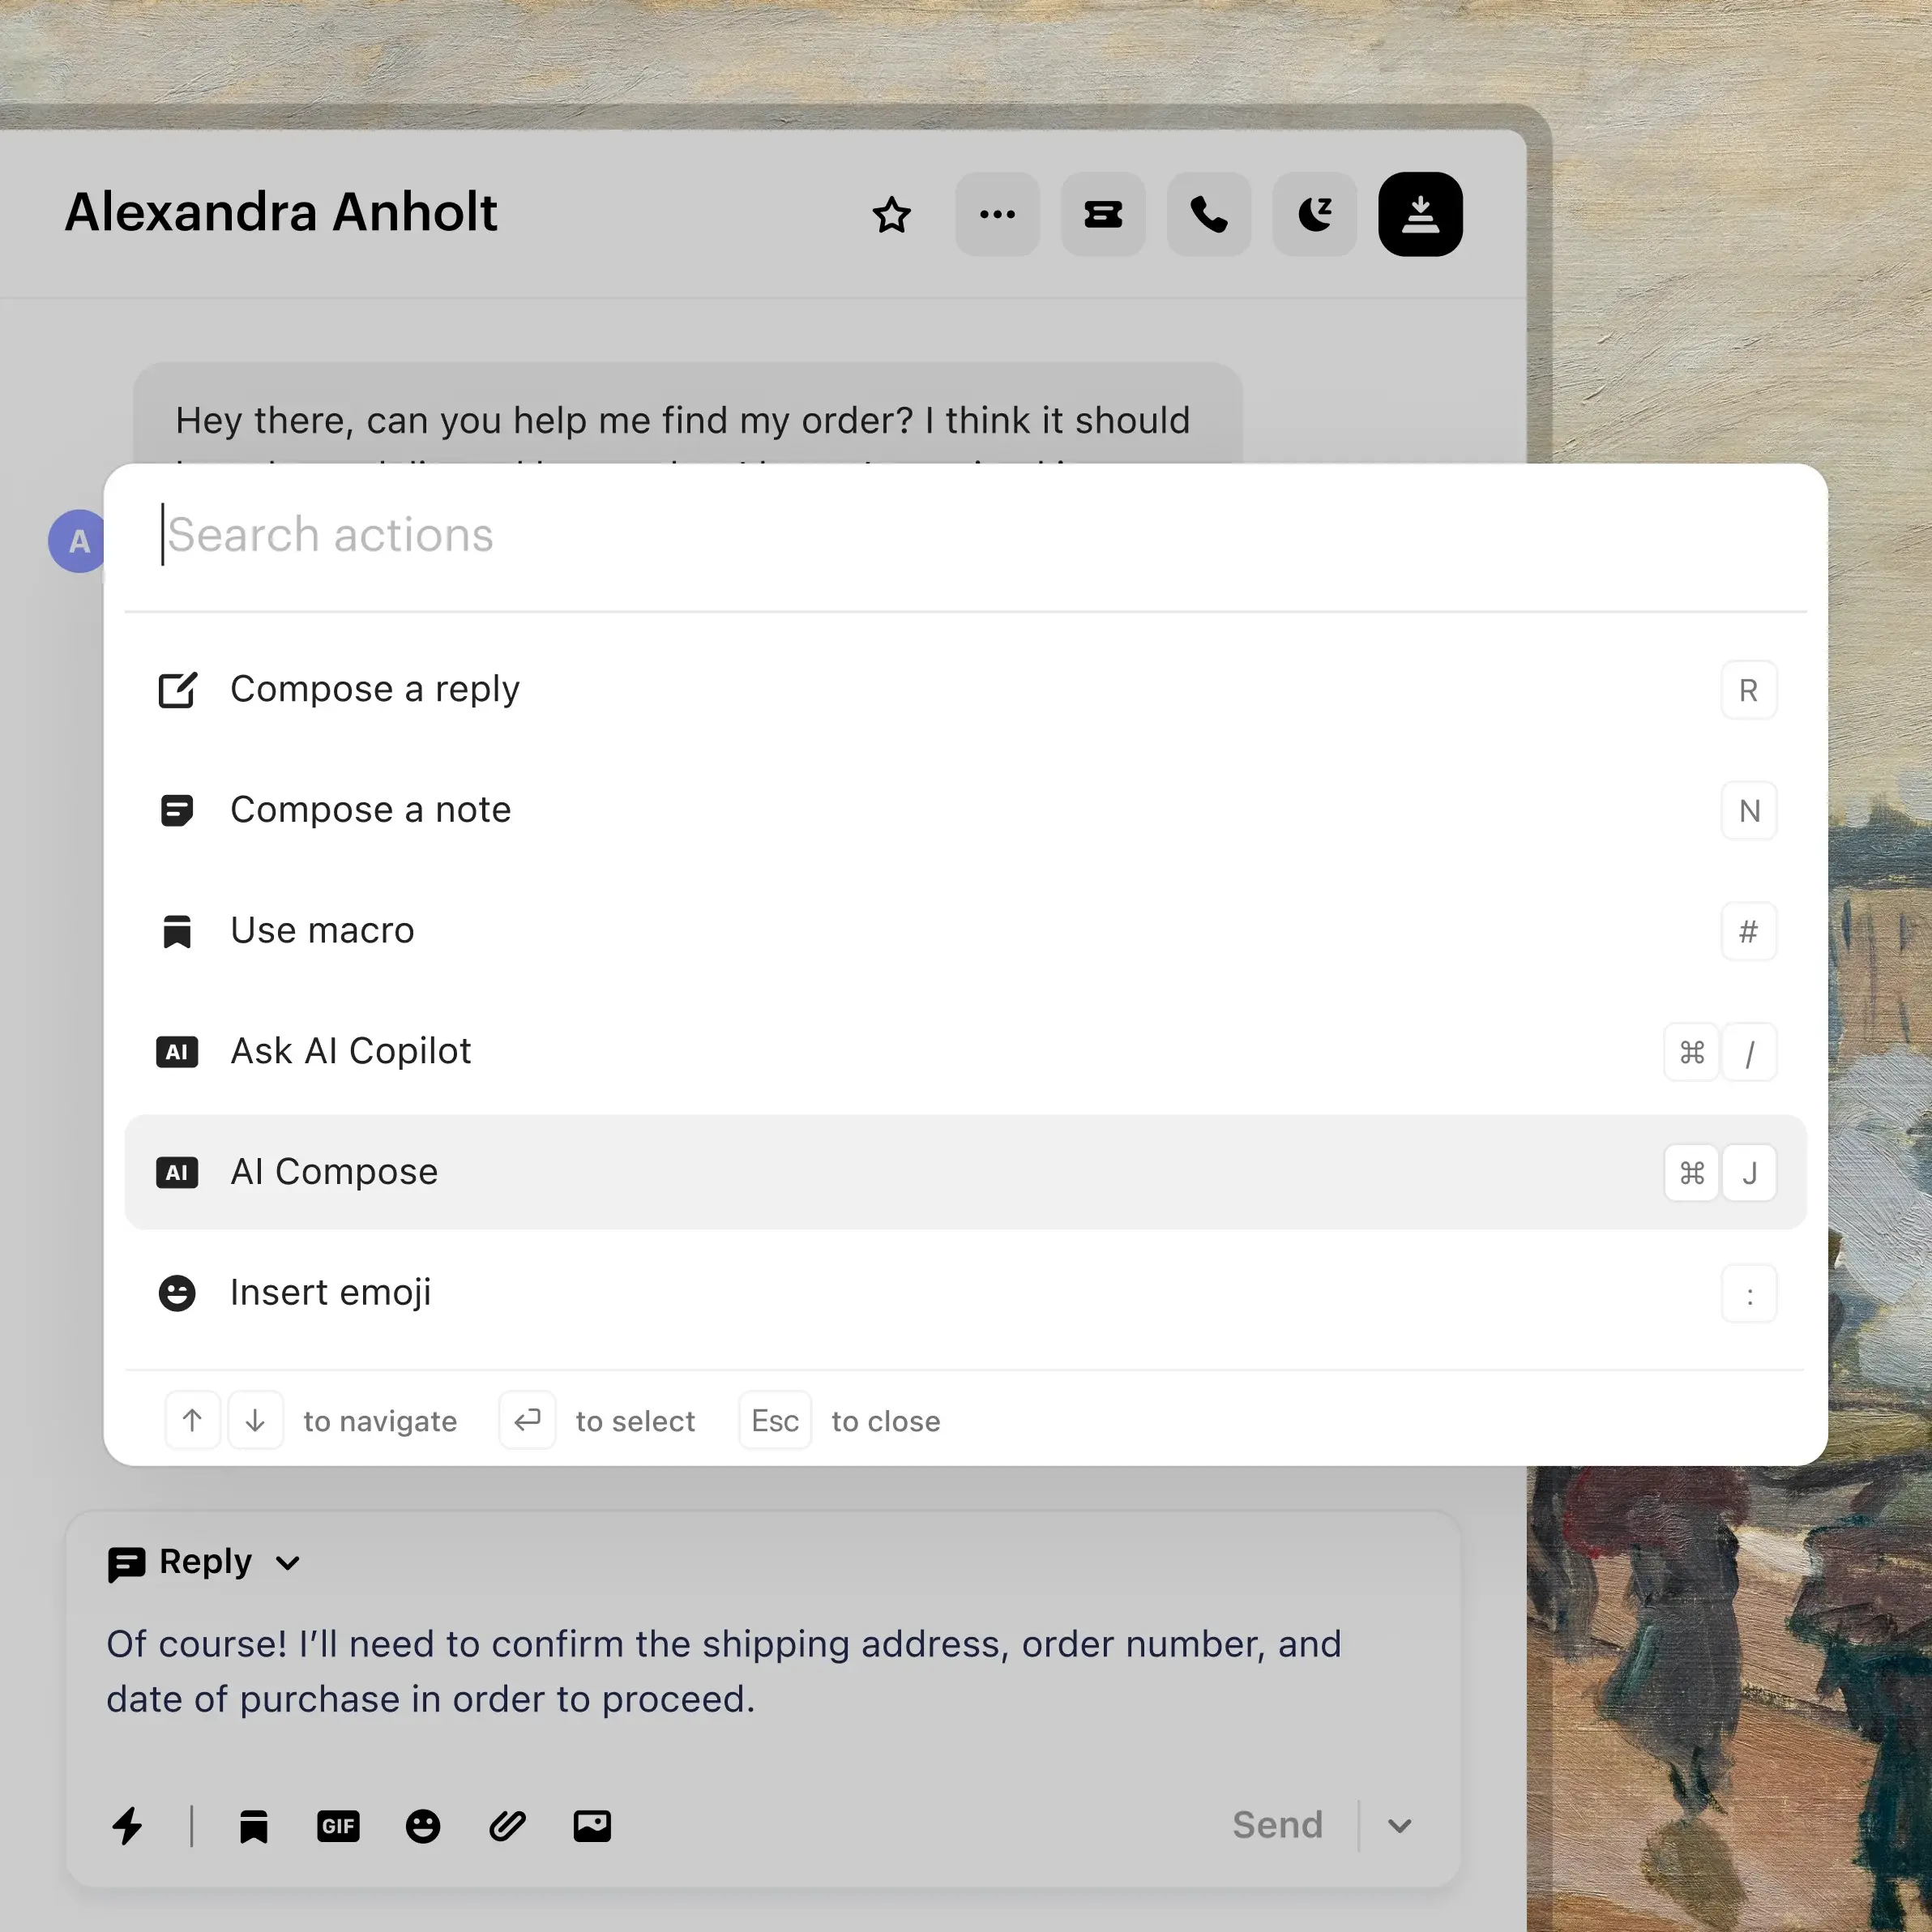The image size is (1932, 1932).
Task: Open quick actions with the lightning icon
Action: (128, 1827)
